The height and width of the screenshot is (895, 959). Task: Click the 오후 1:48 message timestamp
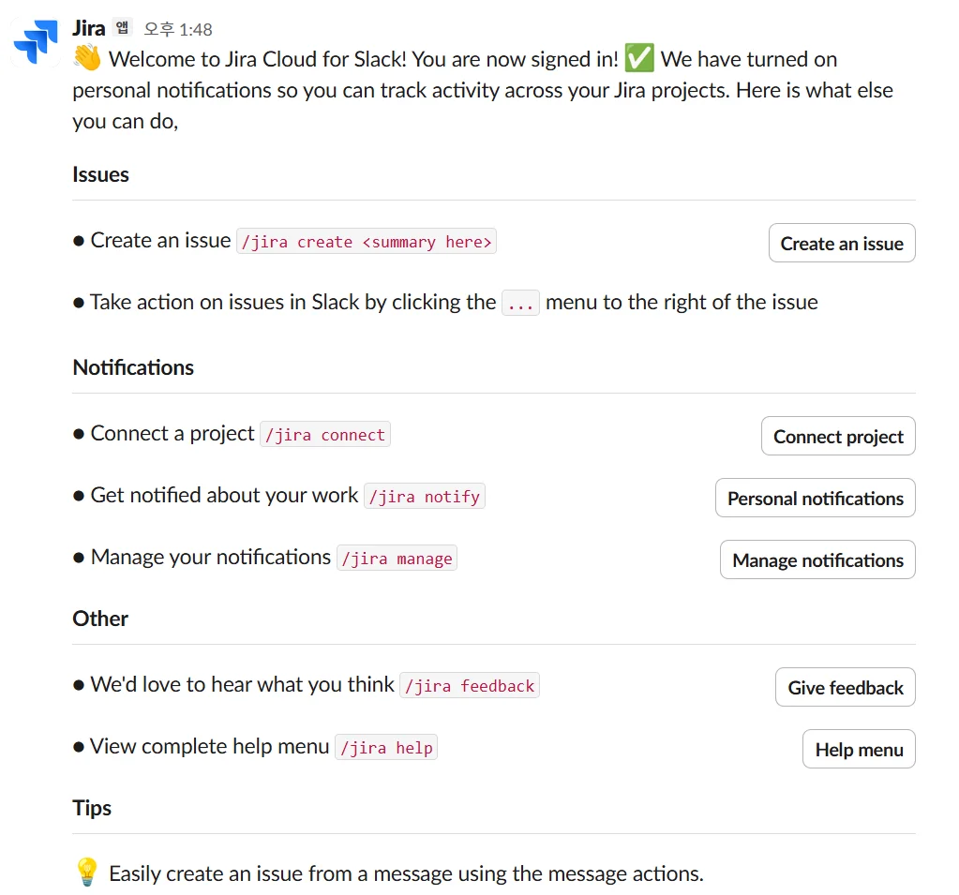coord(178,30)
